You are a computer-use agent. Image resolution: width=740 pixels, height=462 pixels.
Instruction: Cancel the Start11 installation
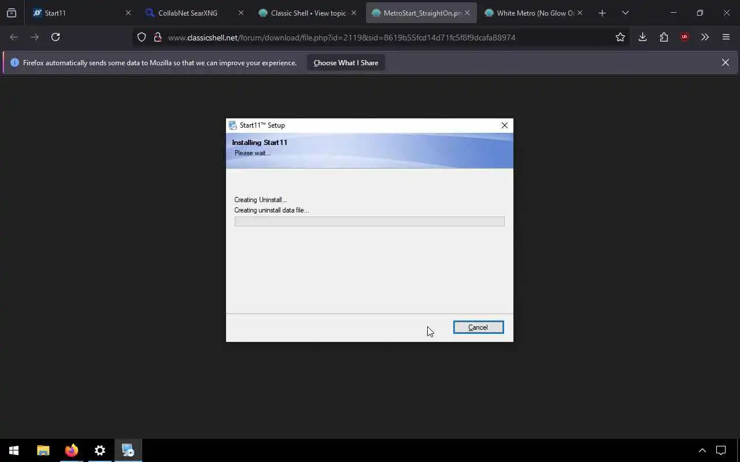(x=478, y=327)
